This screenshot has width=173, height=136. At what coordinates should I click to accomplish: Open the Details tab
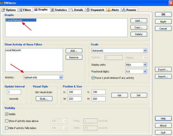coord(77,10)
